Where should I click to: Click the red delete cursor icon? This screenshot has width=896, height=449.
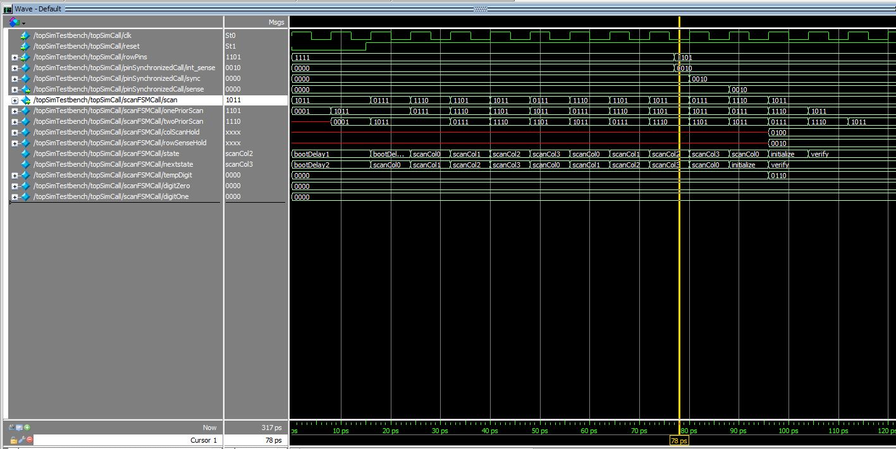pos(29,440)
